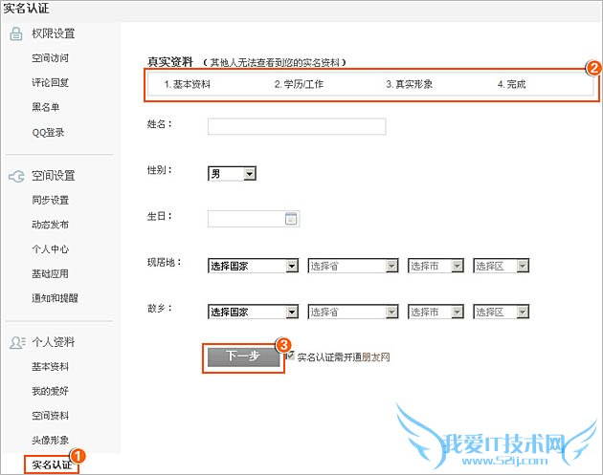Click the 生日 date input field
This screenshot has height=475, width=603.
point(254,219)
